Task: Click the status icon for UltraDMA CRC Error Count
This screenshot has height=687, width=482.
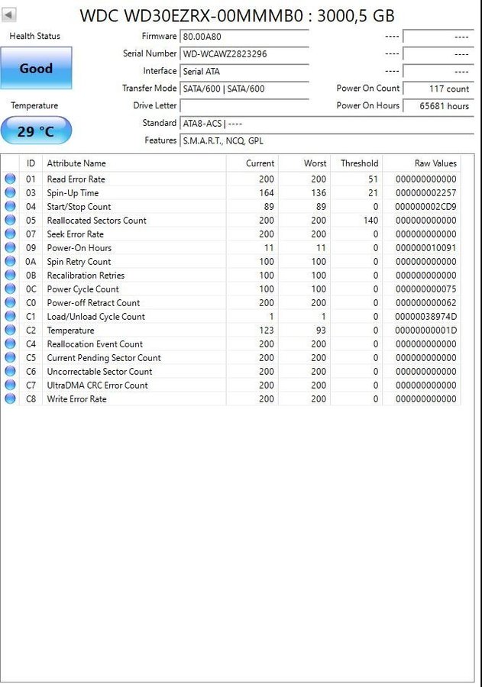Action: [10, 385]
